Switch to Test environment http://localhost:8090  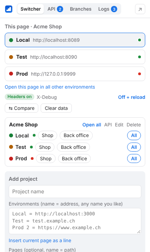[75, 57]
